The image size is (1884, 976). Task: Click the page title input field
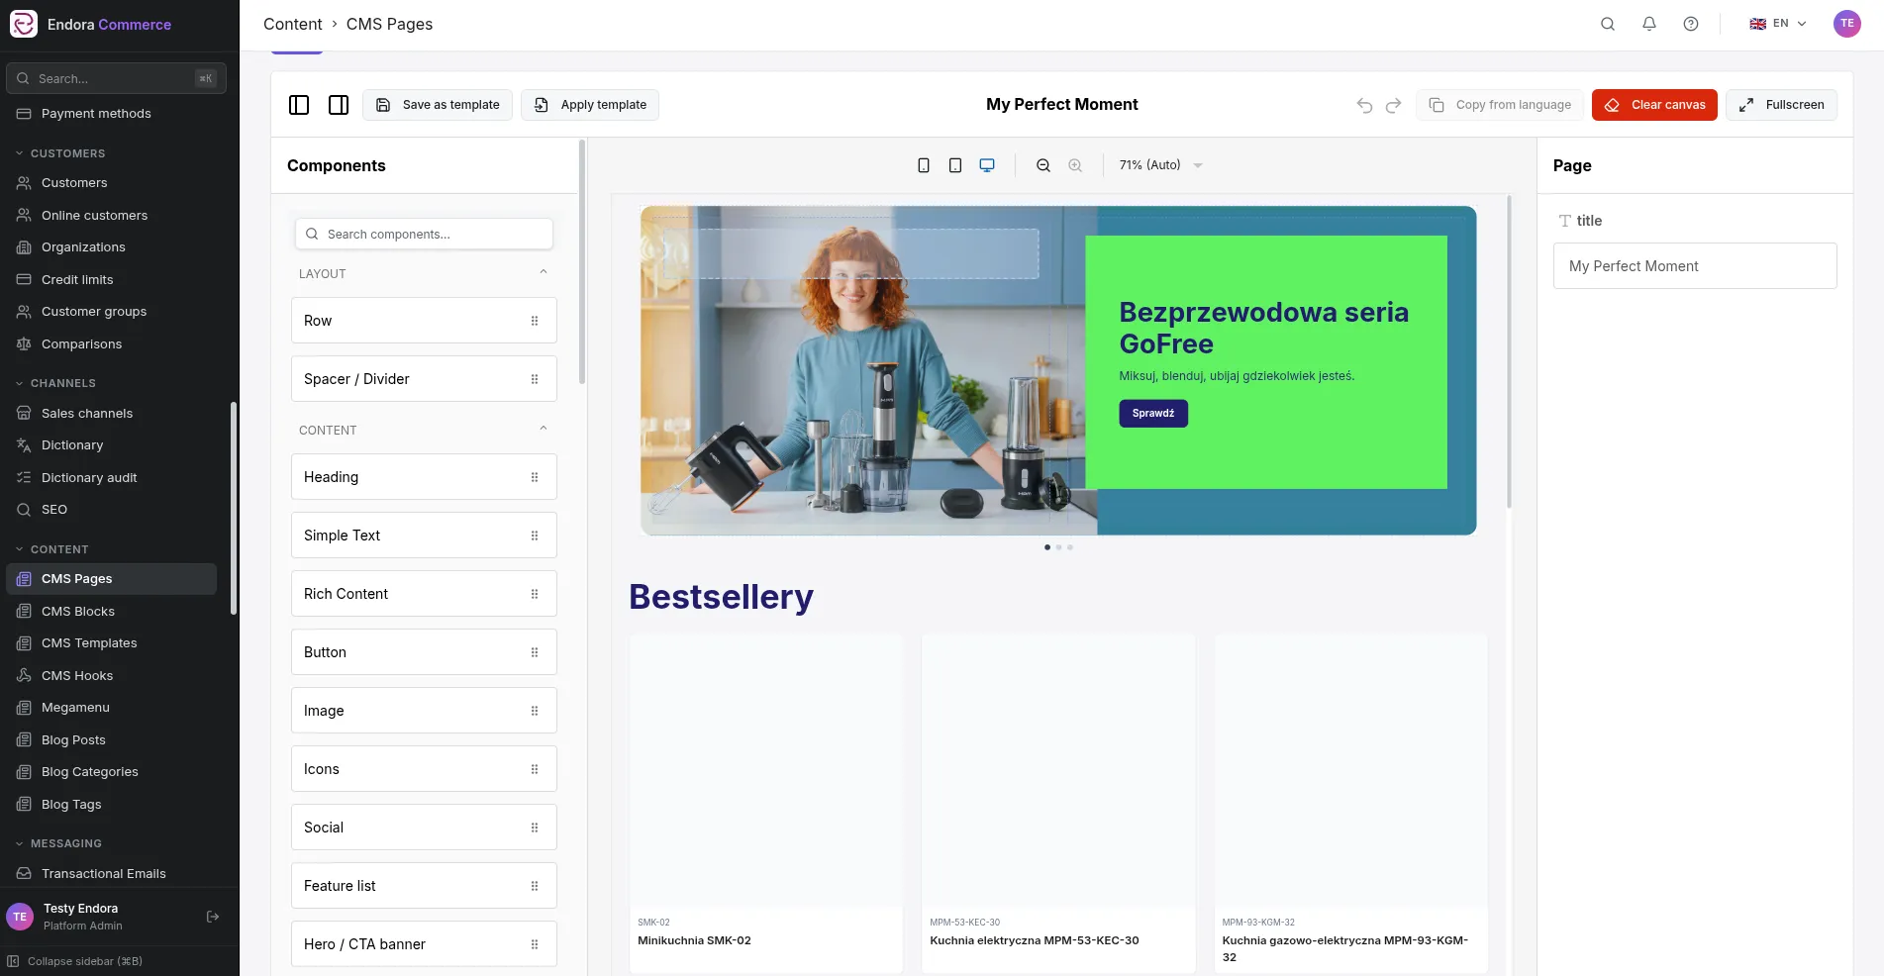(x=1695, y=266)
